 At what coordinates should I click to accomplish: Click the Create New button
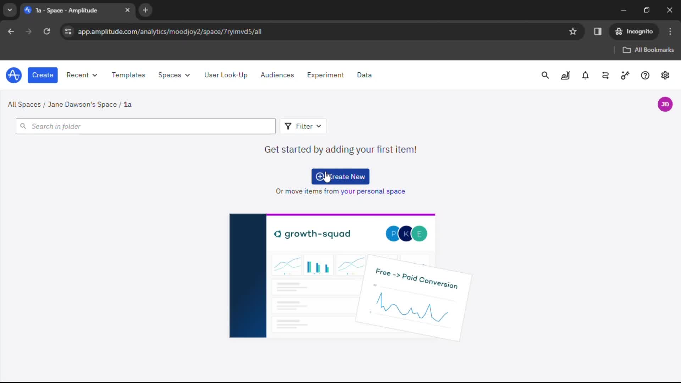click(340, 176)
